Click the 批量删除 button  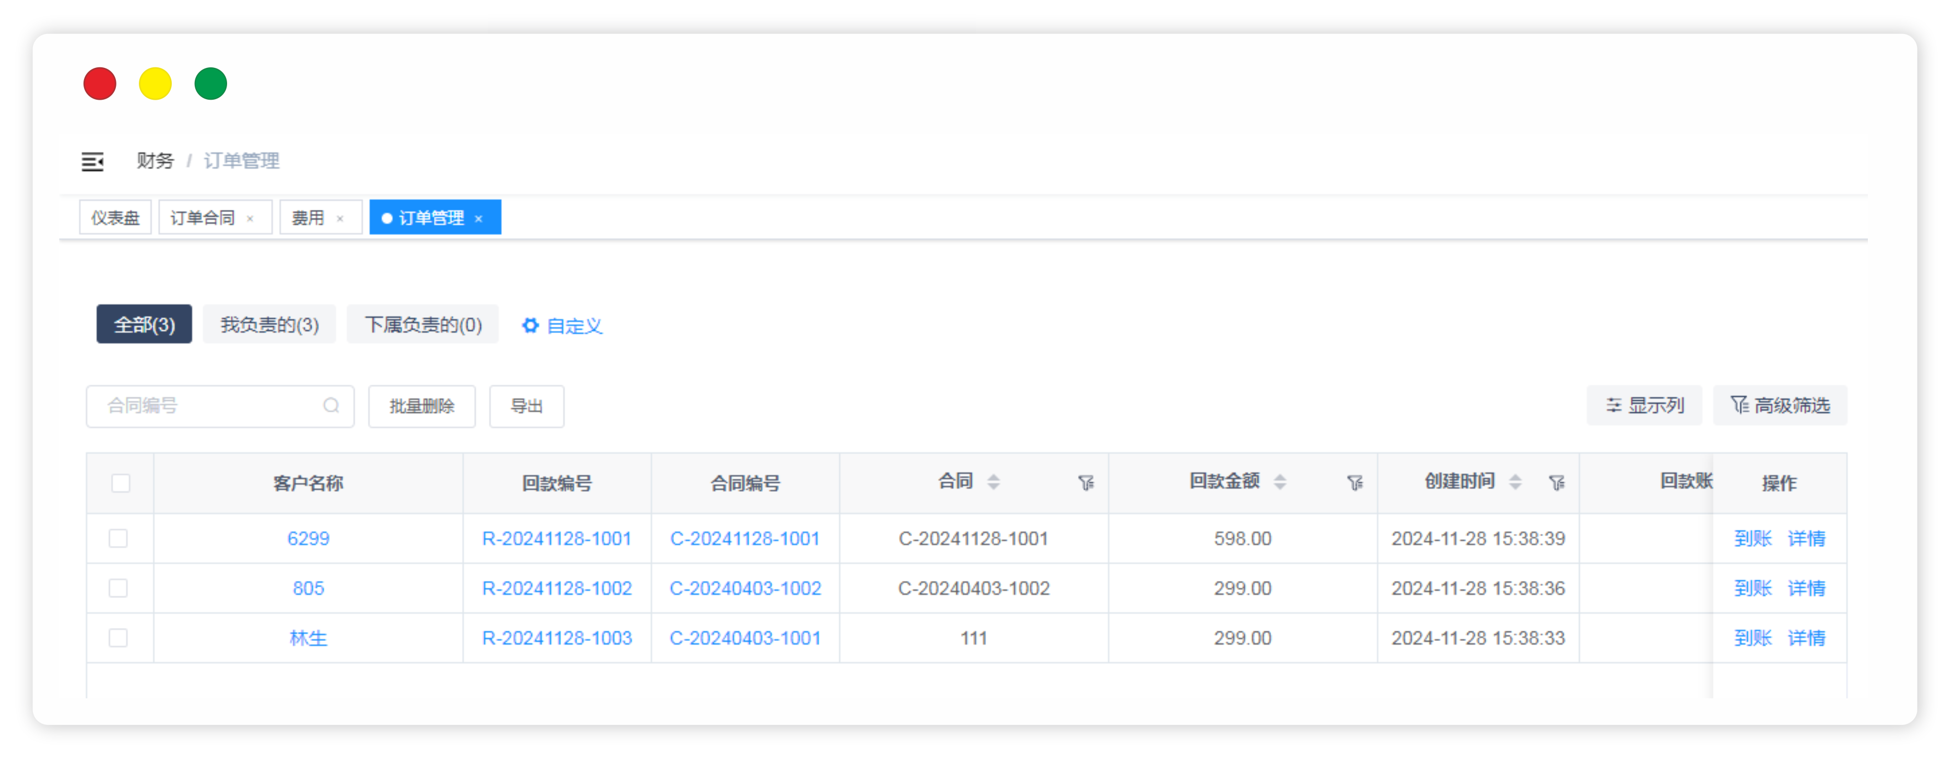[422, 407]
